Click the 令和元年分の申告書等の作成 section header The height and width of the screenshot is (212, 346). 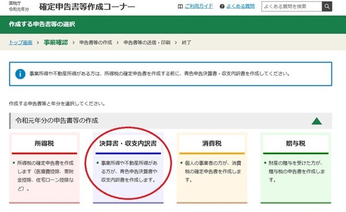coord(171,121)
